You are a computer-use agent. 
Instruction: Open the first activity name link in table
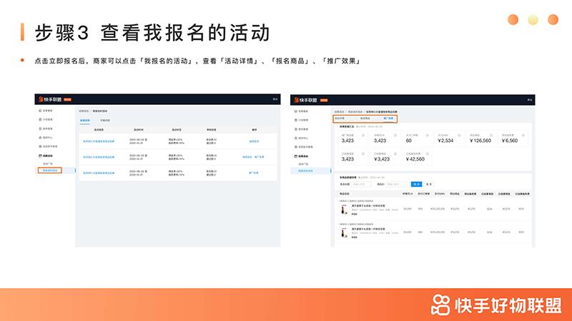pos(97,141)
